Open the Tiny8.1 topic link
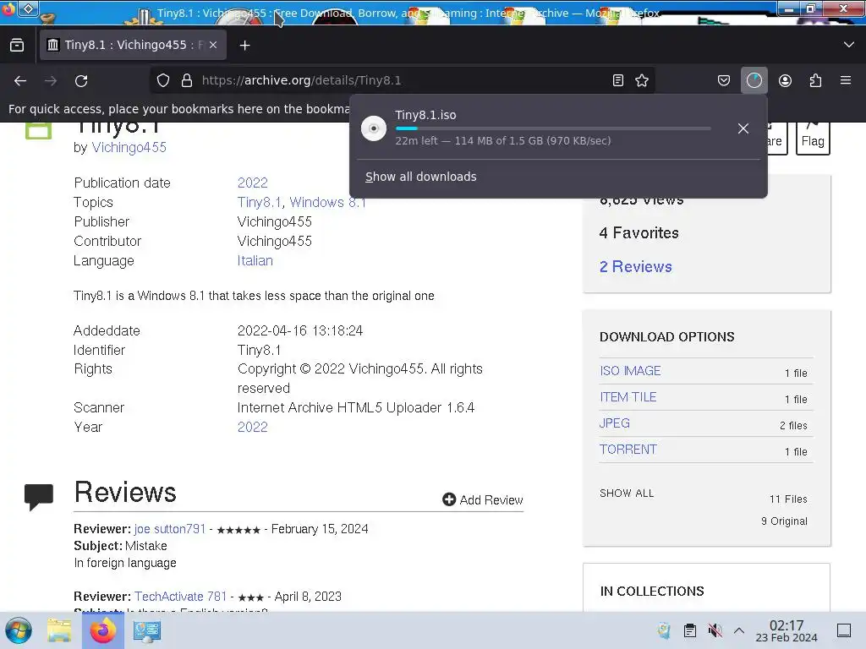The width and height of the screenshot is (866, 649). point(259,203)
